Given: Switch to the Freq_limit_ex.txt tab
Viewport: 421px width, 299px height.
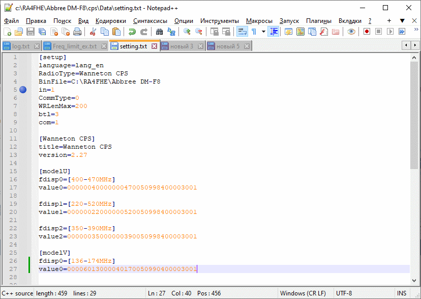Looking at the screenshot, I should [x=75, y=46].
